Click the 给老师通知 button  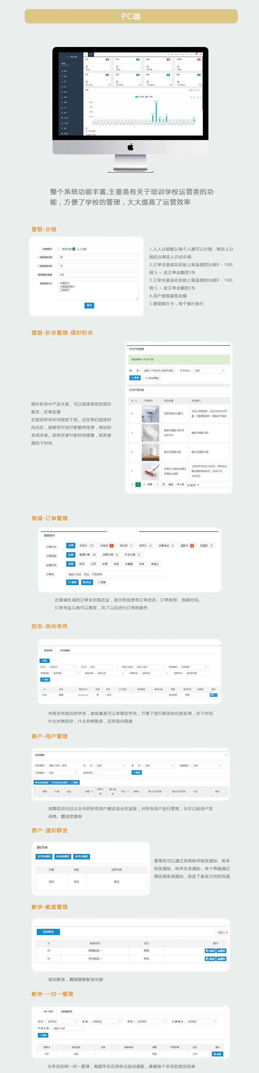(63, 856)
